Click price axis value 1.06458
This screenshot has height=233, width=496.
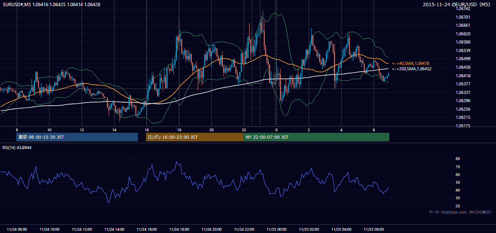[x=462, y=67]
